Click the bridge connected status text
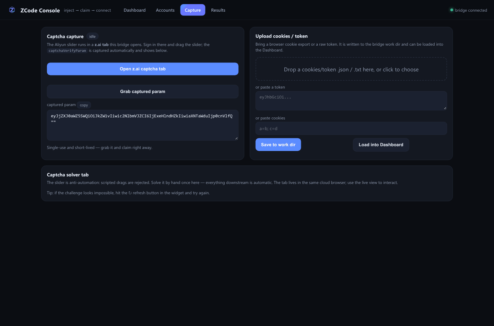 click(x=471, y=10)
